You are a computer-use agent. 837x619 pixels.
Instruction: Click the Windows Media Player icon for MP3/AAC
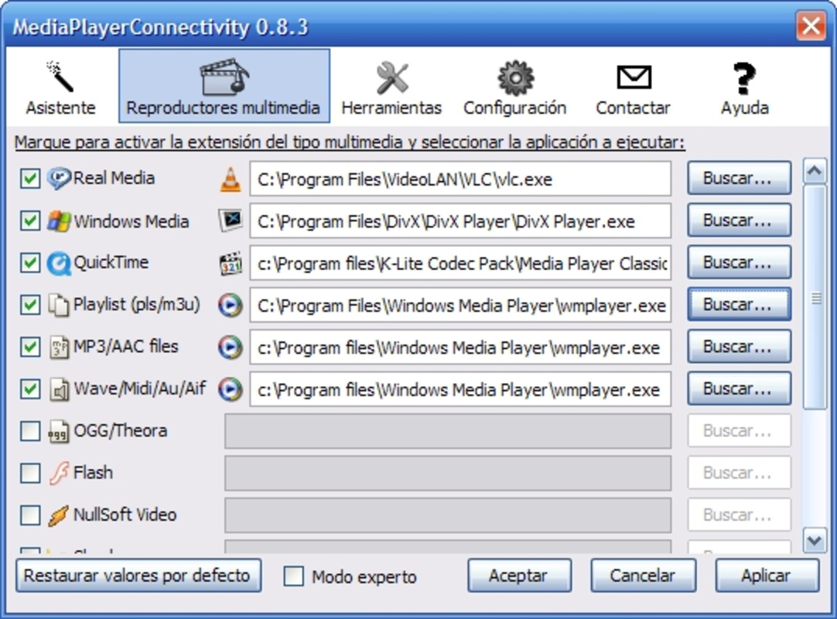coord(230,347)
